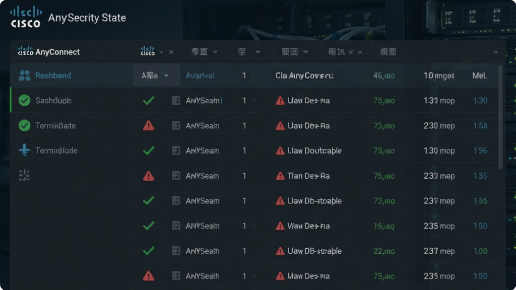Click the warning triangle beside Tian Des-Ra

click(280, 176)
